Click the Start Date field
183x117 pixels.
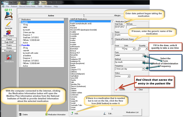[120, 27]
